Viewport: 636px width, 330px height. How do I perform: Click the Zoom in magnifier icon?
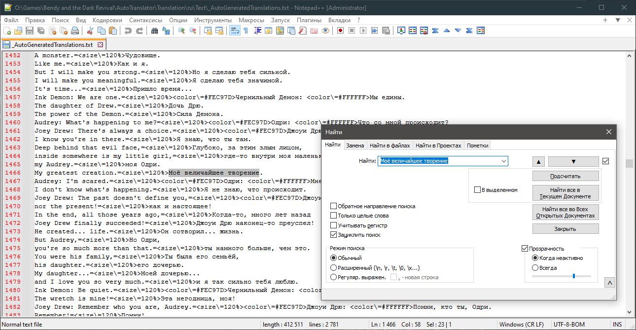point(181,31)
